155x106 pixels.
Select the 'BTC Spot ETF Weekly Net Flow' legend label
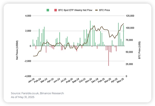point(75,10)
